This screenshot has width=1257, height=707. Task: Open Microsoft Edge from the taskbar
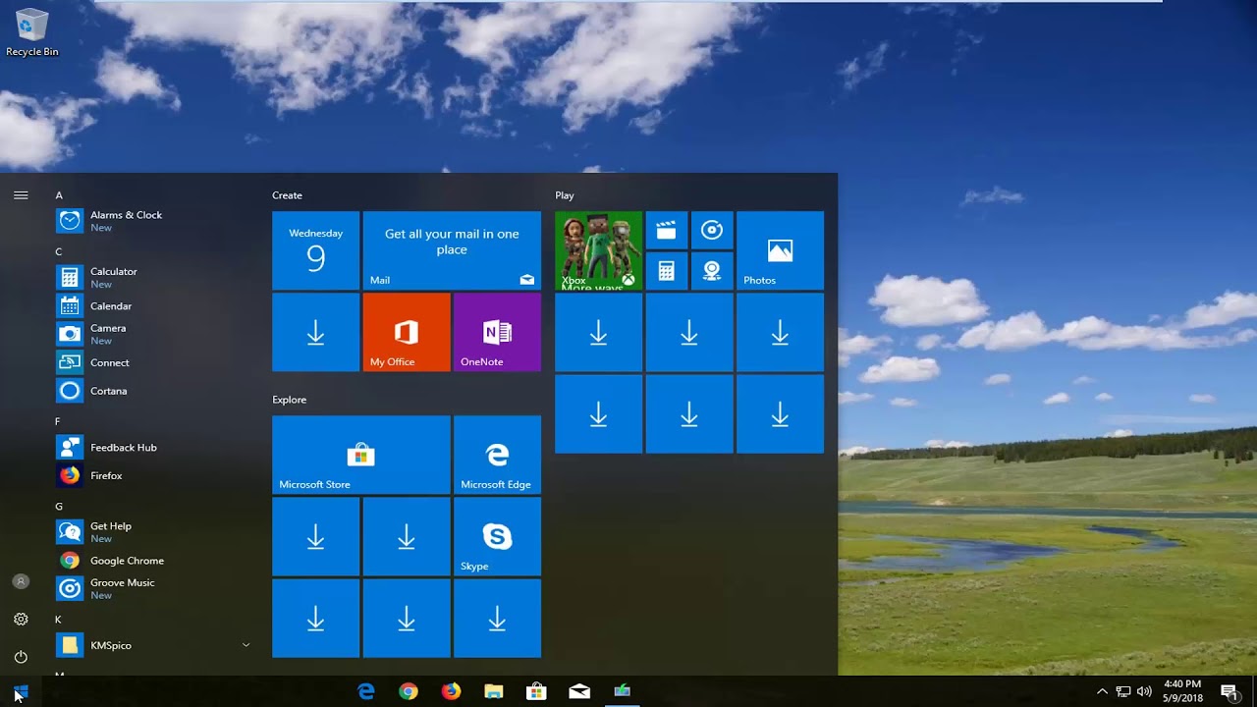pyautogui.click(x=366, y=691)
